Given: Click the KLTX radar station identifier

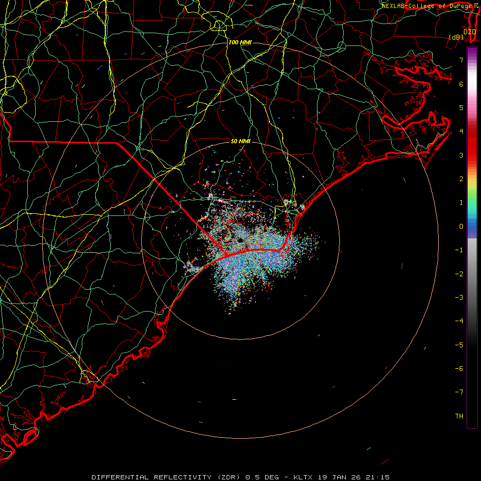Looking at the screenshot, I should point(303,477).
